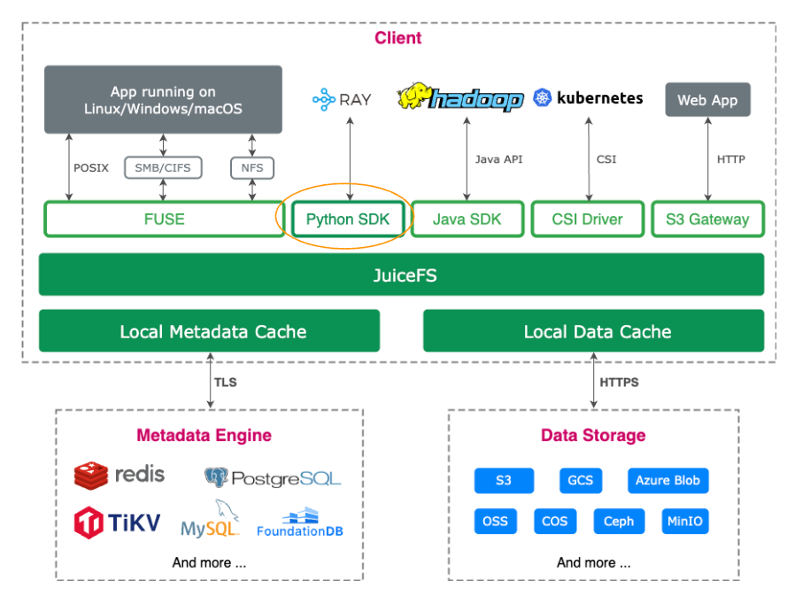Select the FUSE box
The image size is (795, 611).
(165, 219)
